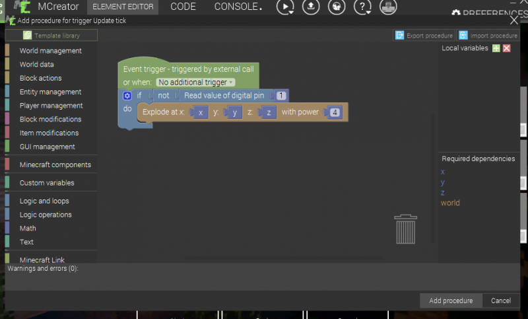Viewport: 528px width, 319px height.
Task: Click the export workspace upload icon
Action: tap(310, 7)
